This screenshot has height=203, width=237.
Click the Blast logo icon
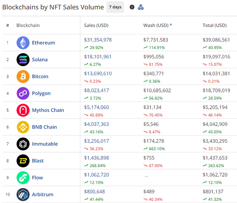[x=23, y=161]
